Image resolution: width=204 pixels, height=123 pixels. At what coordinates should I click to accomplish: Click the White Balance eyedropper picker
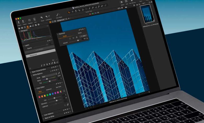point(59,73)
